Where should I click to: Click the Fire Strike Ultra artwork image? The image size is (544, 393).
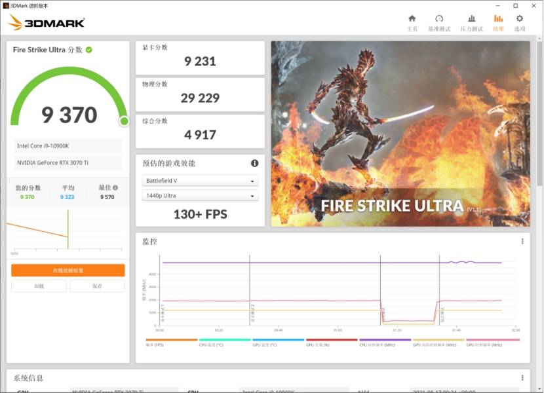pos(400,134)
